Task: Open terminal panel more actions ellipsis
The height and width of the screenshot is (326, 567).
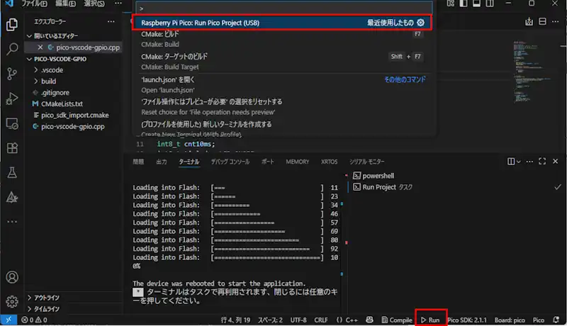Action: (529, 162)
